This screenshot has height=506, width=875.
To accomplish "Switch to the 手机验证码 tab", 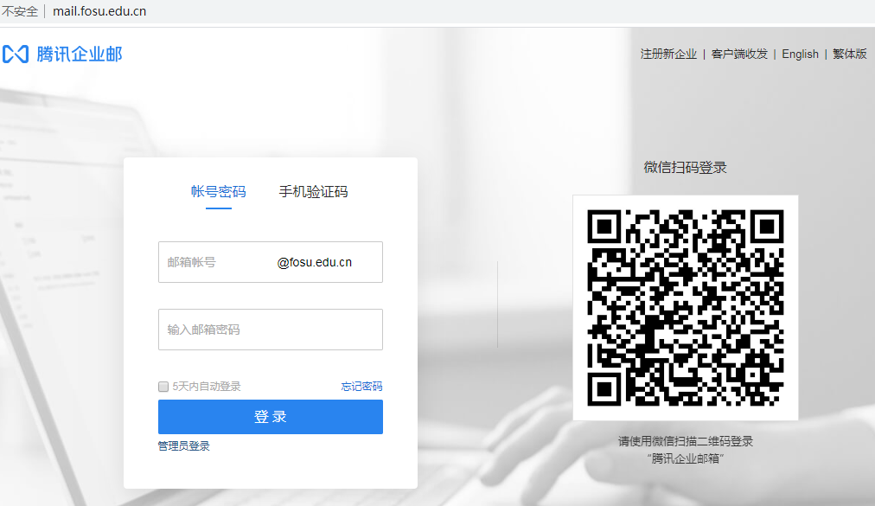I will point(312,192).
